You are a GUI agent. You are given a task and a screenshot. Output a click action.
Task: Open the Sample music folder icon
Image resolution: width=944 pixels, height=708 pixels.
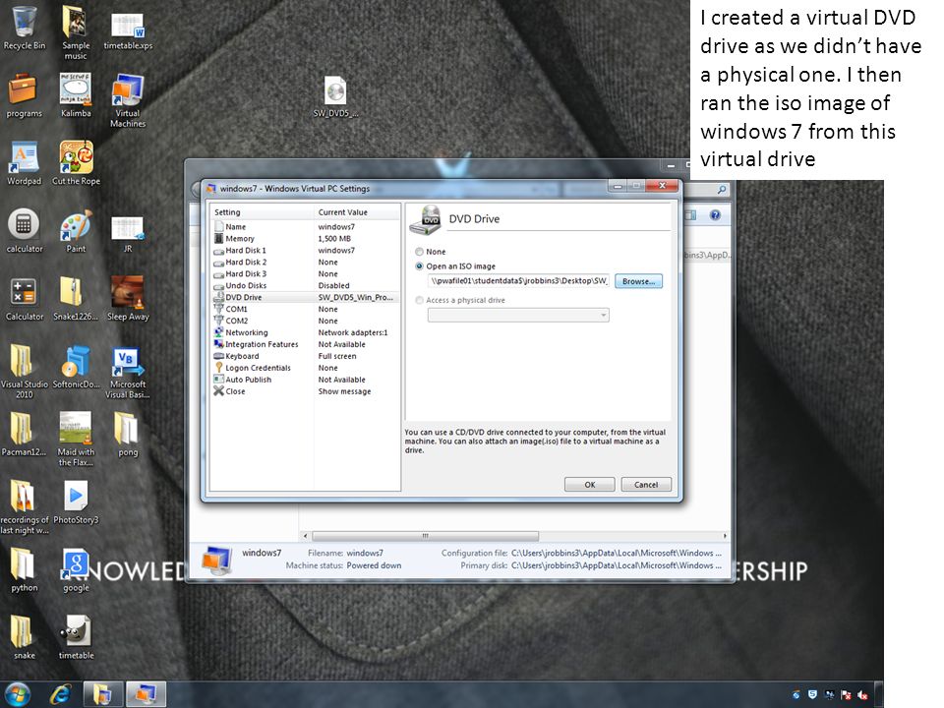coord(76,31)
